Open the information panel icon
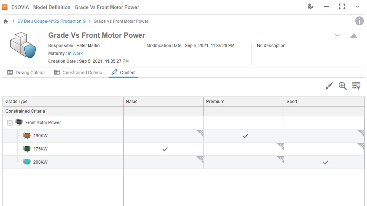The height and width of the screenshot is (206, 367). [360, 21]
